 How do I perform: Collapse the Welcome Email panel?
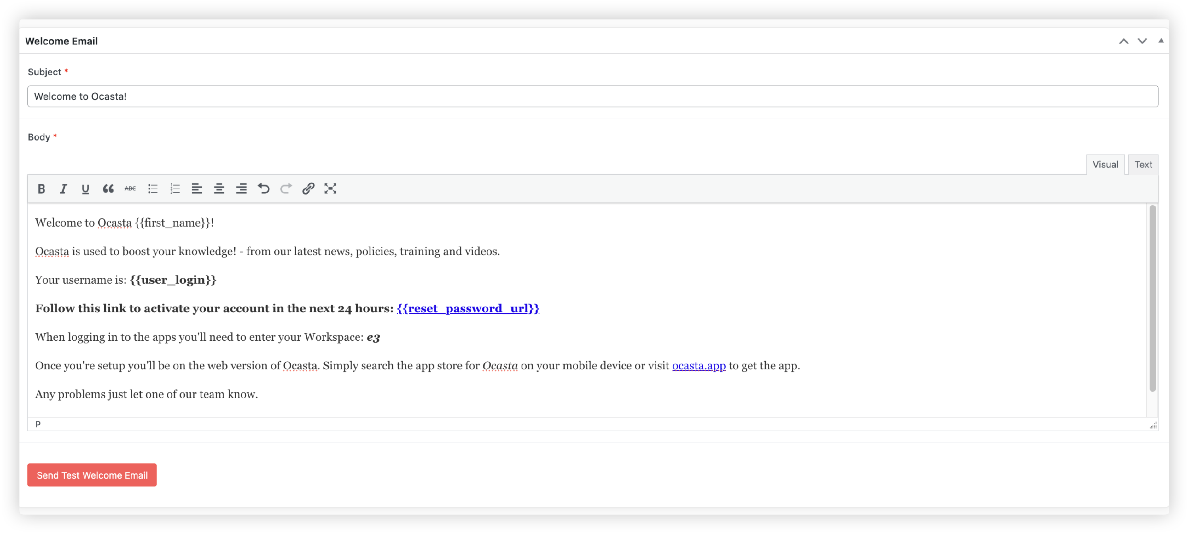(x=1160, y=41)
